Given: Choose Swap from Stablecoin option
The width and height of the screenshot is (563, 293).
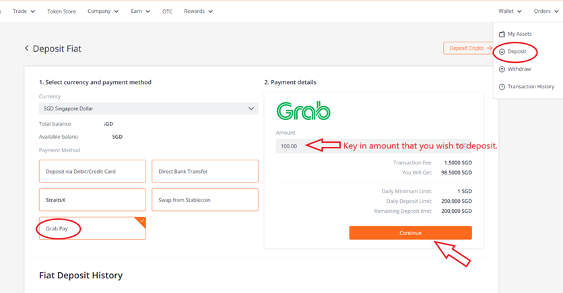Looking at the screenshot, I should click(x=205, y=199).
